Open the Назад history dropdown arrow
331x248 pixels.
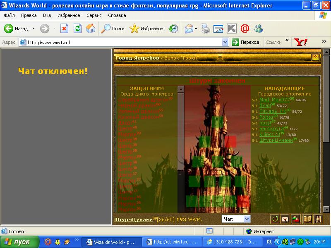point(34,29)
